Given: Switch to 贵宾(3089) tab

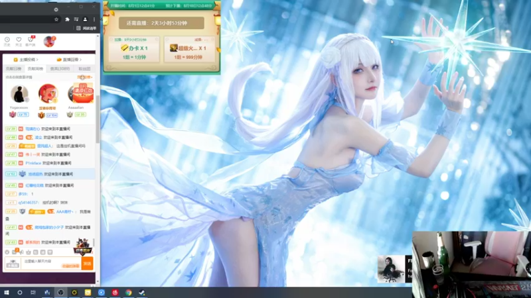Looking at the screenshot, I should click(x=60, y=69).
